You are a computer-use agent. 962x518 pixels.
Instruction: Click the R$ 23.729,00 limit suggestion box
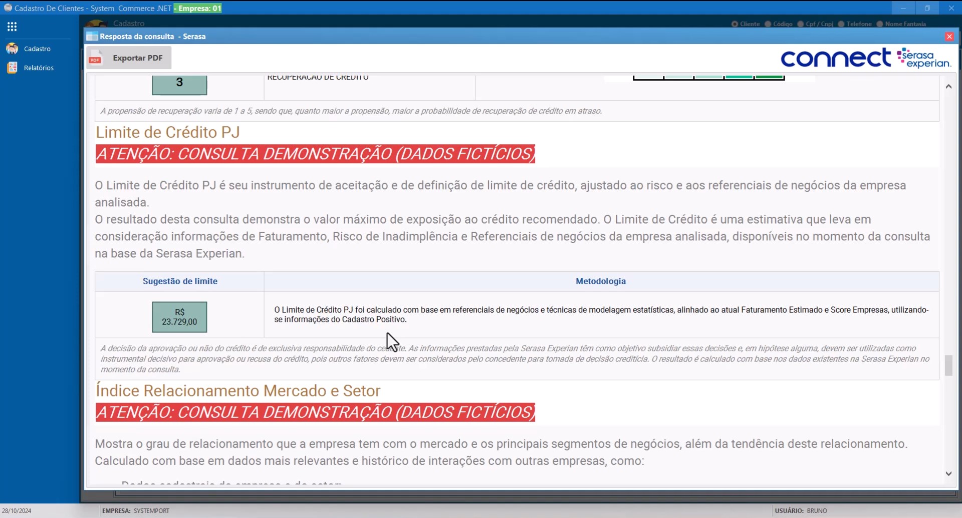coord(179,317)
